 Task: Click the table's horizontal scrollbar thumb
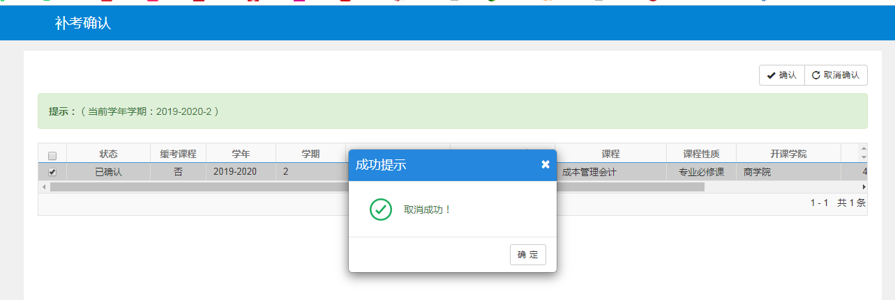(377, 187)
